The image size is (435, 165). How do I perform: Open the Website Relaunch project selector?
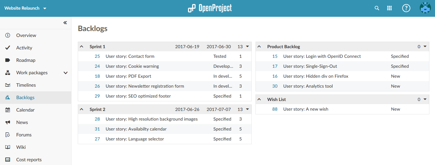[x=25, y=8]
